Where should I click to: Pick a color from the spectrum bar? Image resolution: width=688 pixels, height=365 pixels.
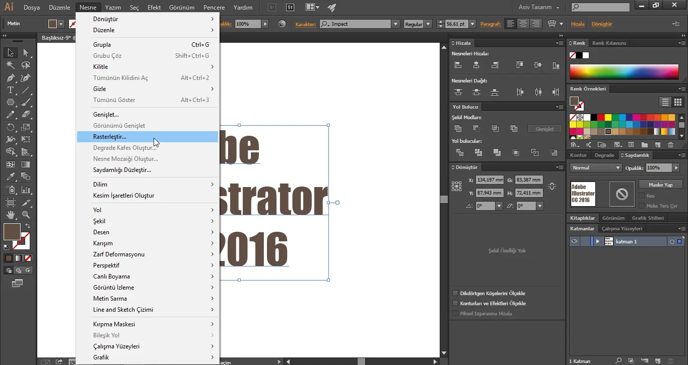click(x=625, y=72)
